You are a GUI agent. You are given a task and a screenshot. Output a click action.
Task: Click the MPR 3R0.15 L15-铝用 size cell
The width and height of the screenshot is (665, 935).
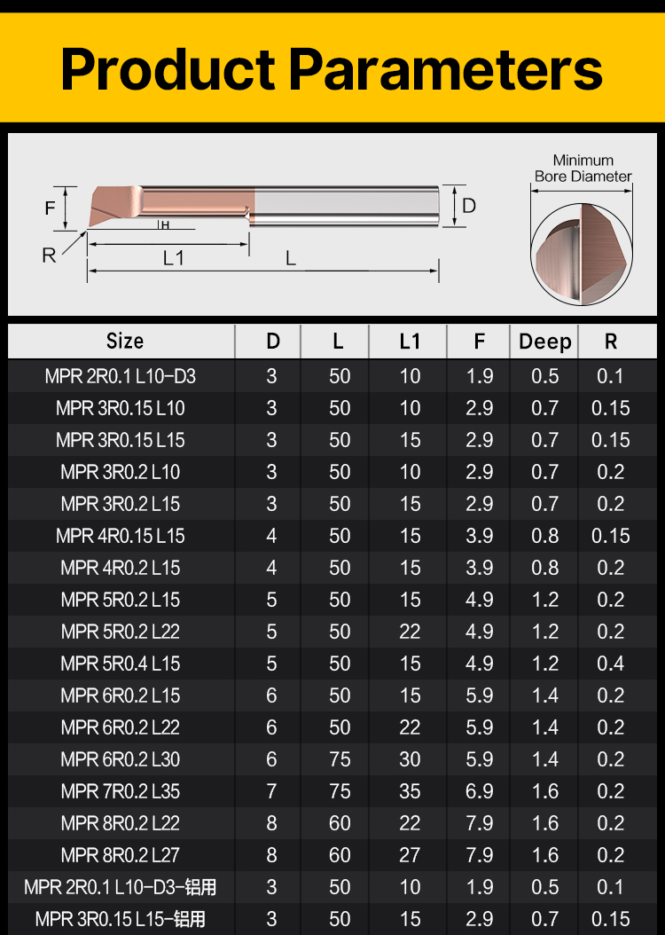pos(121,919)
